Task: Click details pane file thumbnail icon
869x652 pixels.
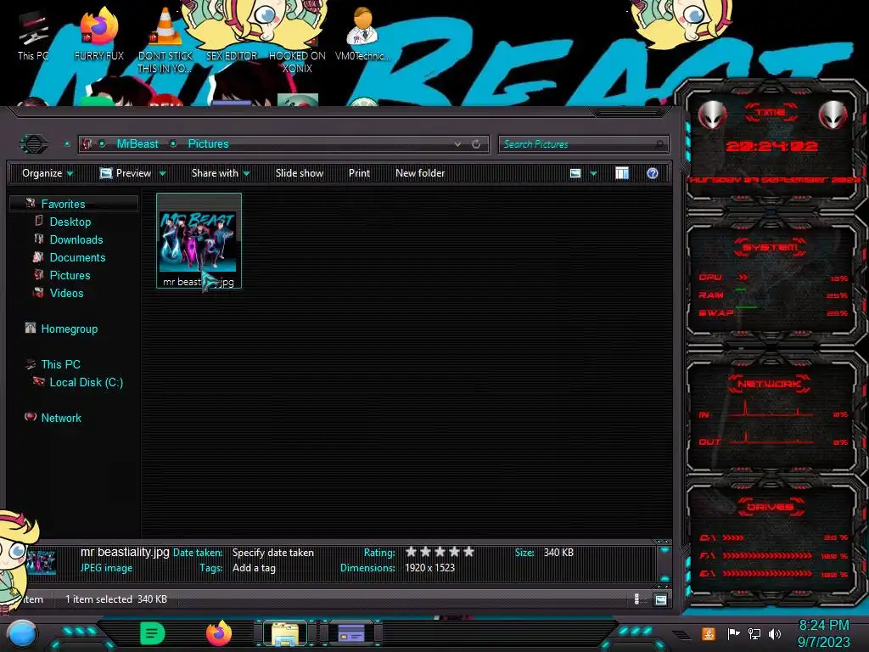Action: coord(41,561)
